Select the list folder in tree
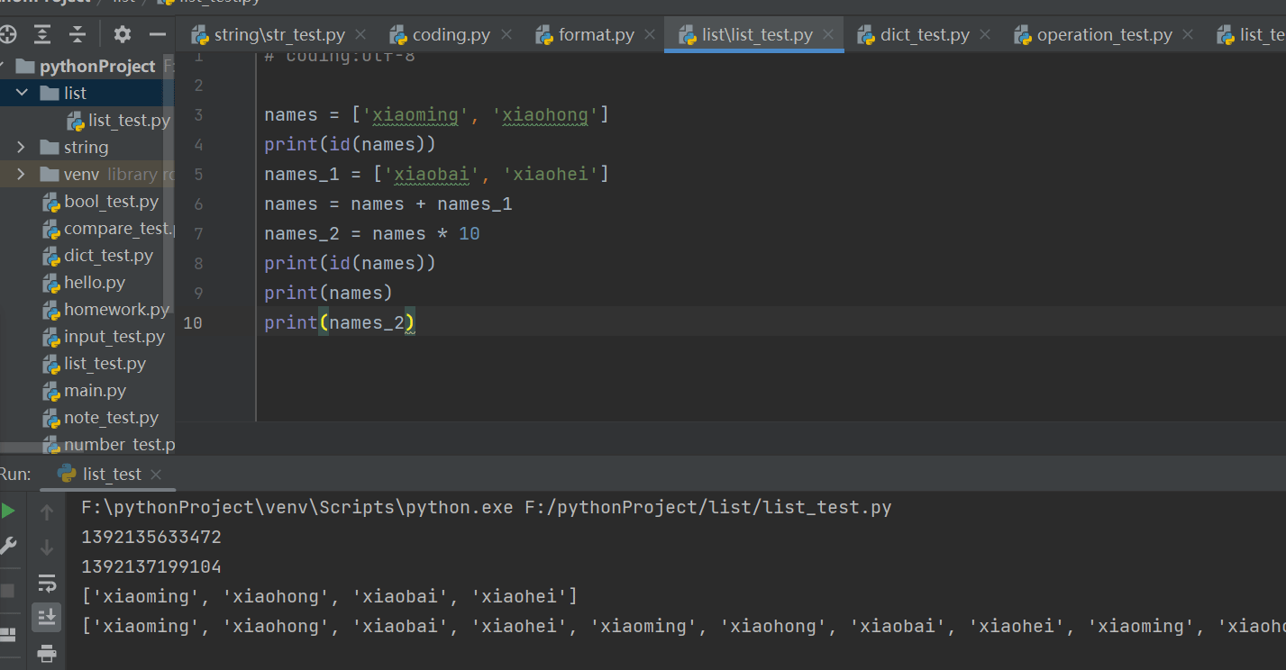1286x670 pixels. click(76, 93)
